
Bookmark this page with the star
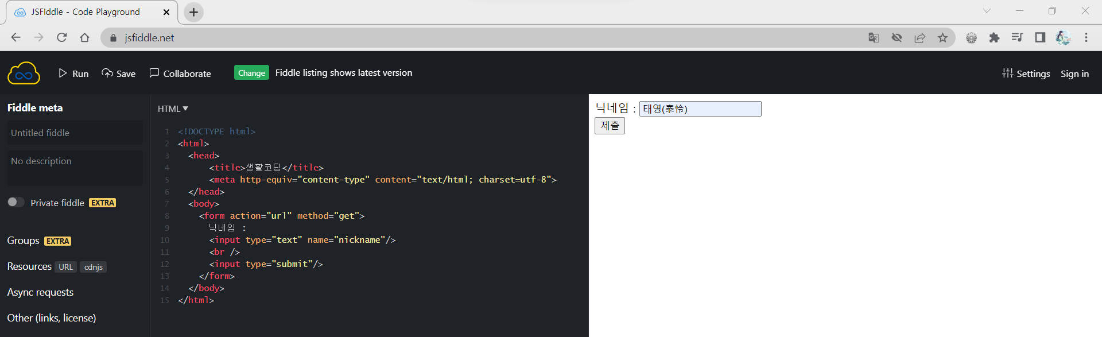coord(942,37)
